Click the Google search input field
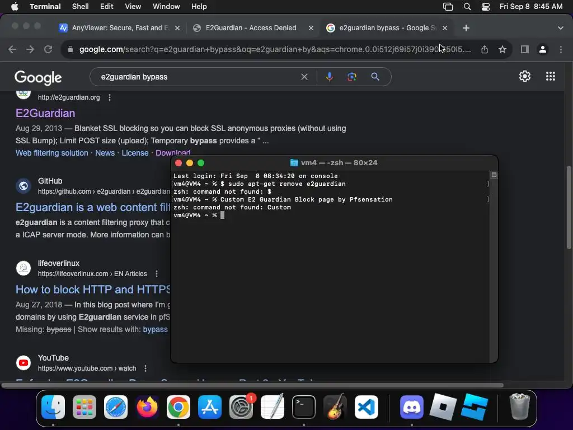This screenshot has height=430, width=573. [x=198, y=77]
